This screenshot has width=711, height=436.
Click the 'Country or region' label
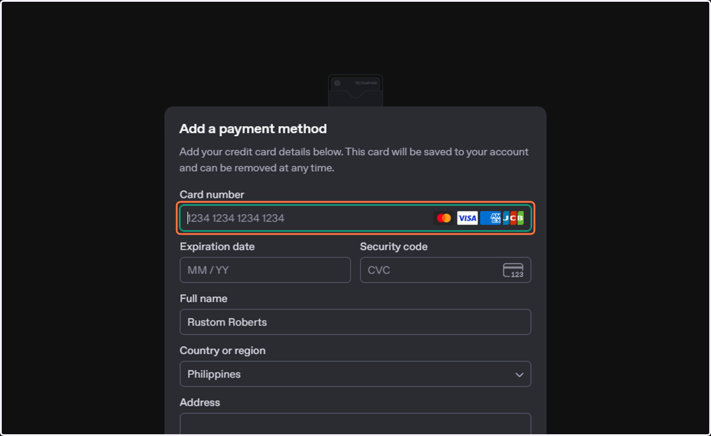pos(223,351)
